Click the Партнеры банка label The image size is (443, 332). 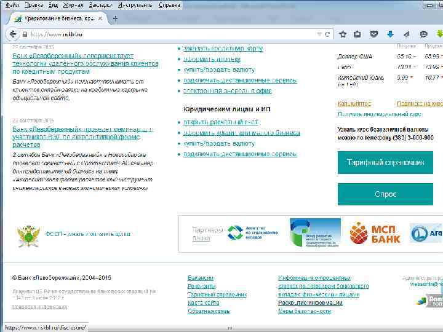[208, 234]
